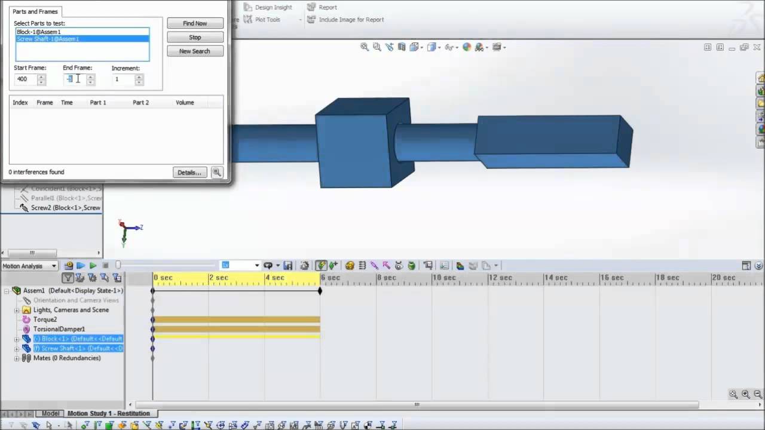Viewport: 765px width, 430px height.
Task: Select Orientation and Camera Views item
Action: 76,300
